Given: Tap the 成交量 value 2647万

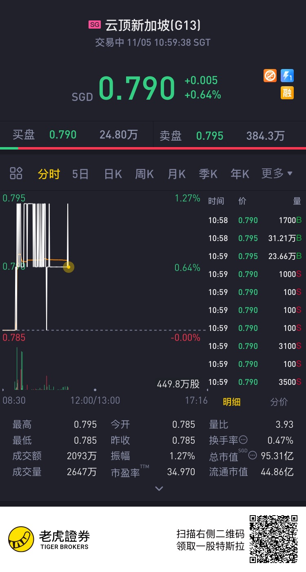Looking at the screenshot, I should (x=82, y=472).
